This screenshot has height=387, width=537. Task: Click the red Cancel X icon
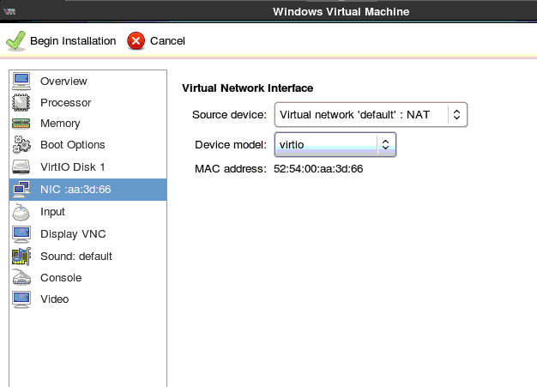pos(136,40)
